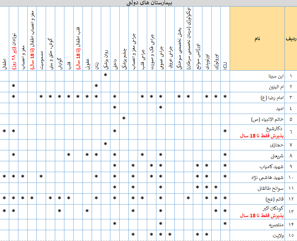Select hospital name cell ابن سینا
The width and height of the screenshot is (297, 241).
pos(257,76)
